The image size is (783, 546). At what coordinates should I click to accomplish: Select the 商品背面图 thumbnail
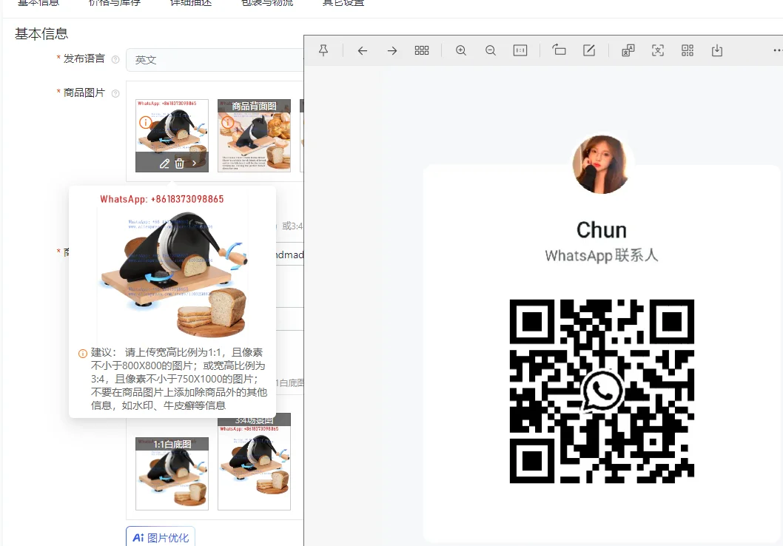(x=254, y=135)
